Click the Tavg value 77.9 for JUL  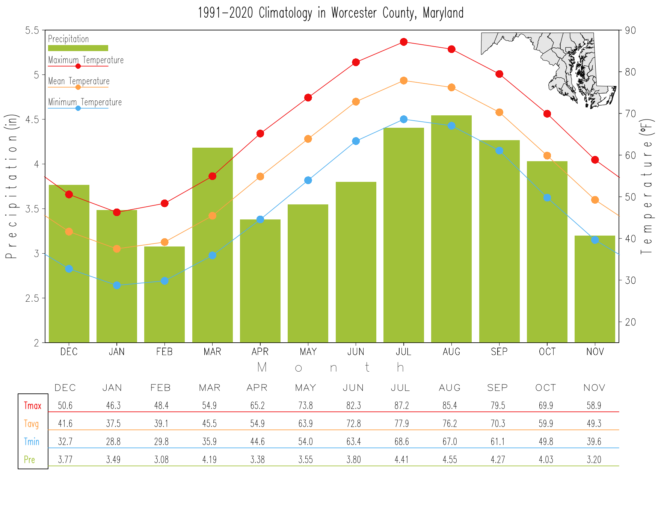click(x=401, y=423)
